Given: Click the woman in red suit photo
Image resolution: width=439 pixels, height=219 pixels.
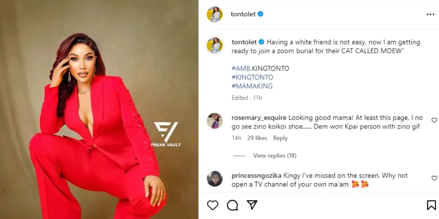Looking at the screenshot, I should click(99, 109).
